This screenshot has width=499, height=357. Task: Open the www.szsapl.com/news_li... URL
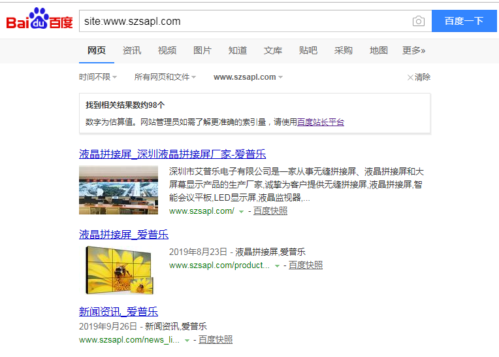129,339
